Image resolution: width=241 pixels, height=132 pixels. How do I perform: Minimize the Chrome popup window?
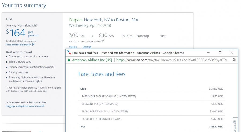(208, 53)
